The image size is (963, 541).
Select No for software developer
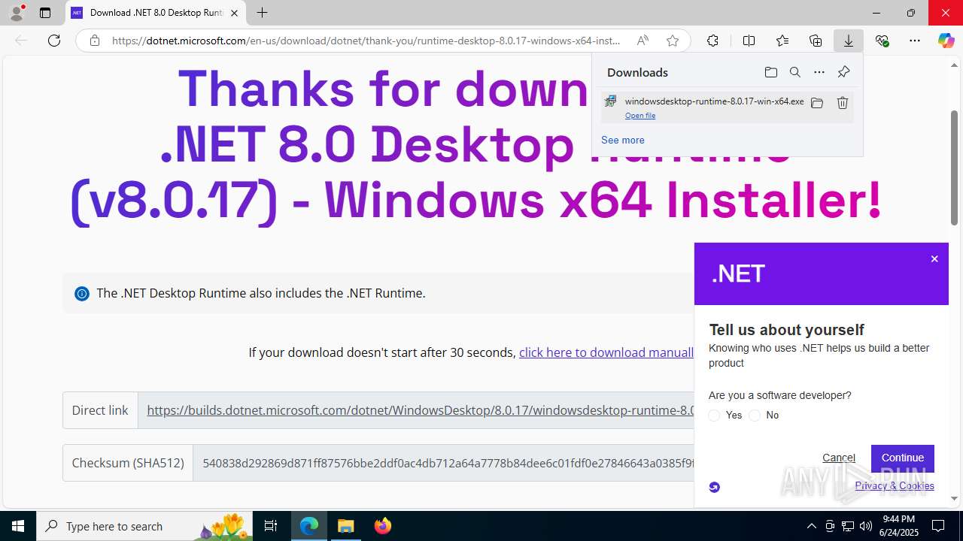pyautogui.click(x=755, y=416)
